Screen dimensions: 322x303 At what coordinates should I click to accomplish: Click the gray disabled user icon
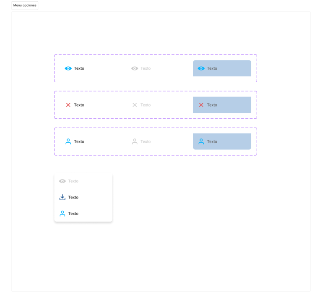tap(135, 141)
